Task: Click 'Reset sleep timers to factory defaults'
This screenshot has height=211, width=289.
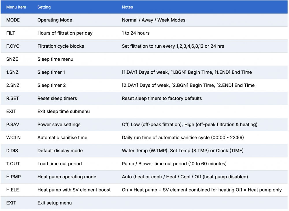Action: 162,99
